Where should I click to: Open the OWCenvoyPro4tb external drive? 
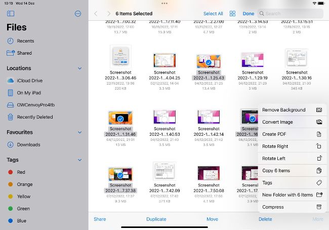pyautogui.click(x=35, y=105)
